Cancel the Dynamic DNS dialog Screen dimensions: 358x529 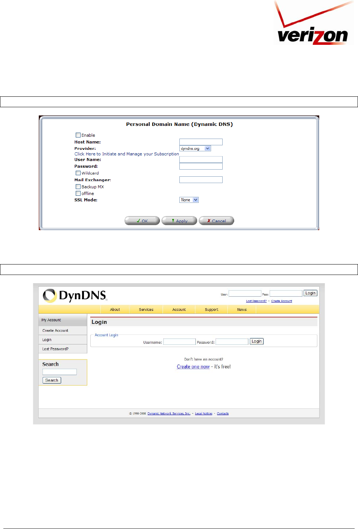[x=216, y=221]
